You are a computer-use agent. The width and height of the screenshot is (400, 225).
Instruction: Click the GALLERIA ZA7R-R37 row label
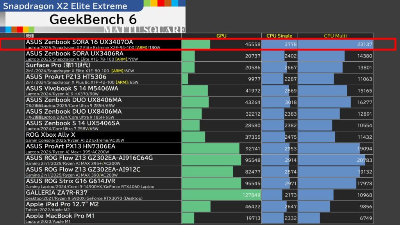tap(57, 193)
